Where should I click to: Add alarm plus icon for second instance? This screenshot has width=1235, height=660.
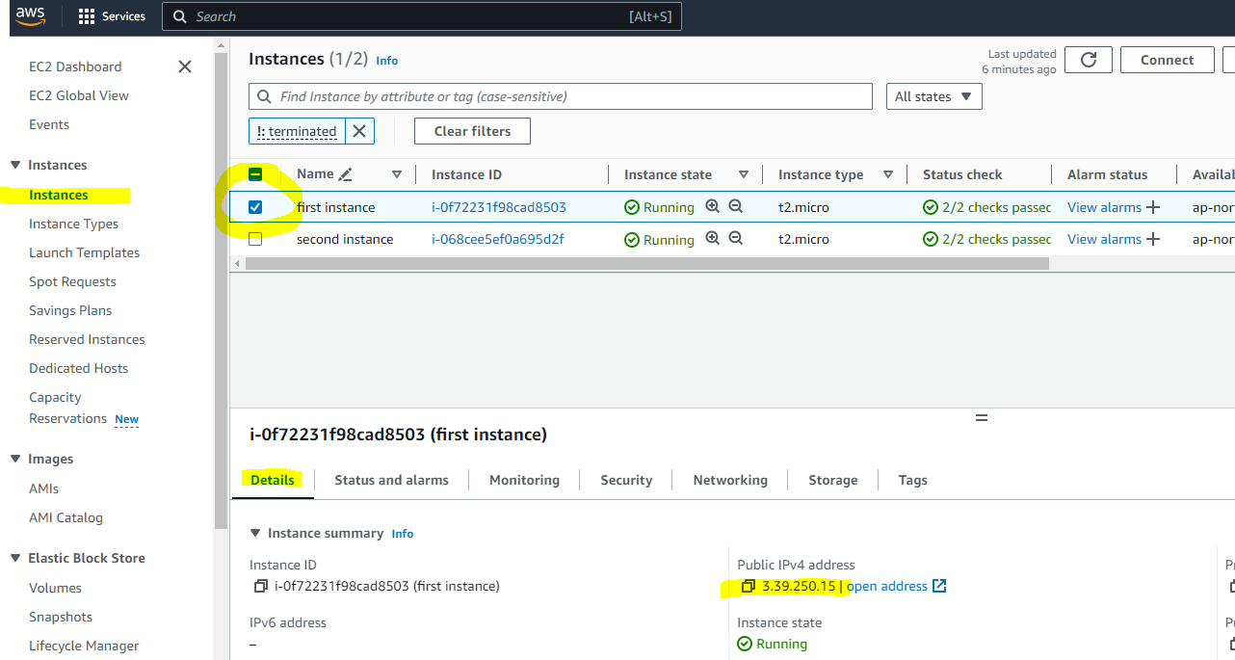click(x=1153, y=239)
